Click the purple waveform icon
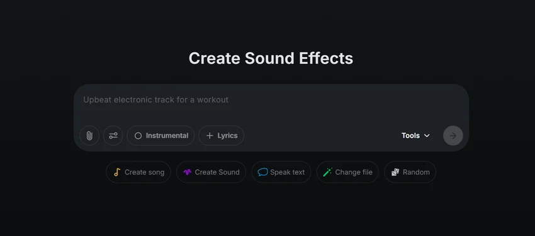The height and width of the screenshot is (236, 535). 188,172
